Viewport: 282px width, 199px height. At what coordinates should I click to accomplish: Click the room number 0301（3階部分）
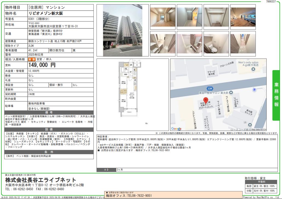tap(39, 19)
